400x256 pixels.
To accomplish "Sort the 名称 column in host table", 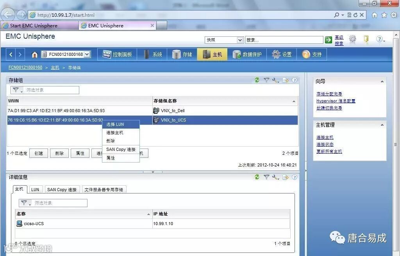I will (148, 214).
